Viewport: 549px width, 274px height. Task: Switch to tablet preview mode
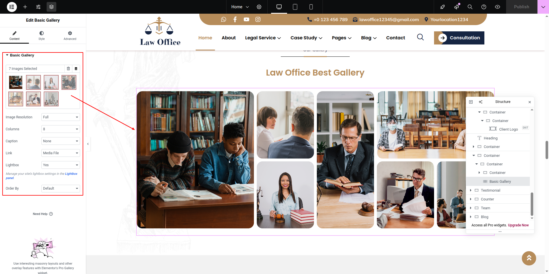point(295,7)
